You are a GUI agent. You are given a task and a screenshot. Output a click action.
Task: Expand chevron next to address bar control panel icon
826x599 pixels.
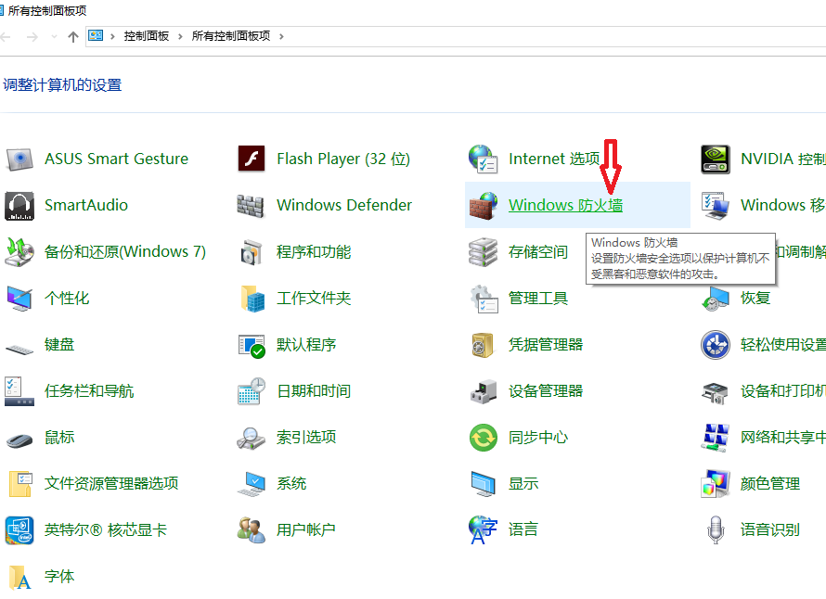point(112,36)
